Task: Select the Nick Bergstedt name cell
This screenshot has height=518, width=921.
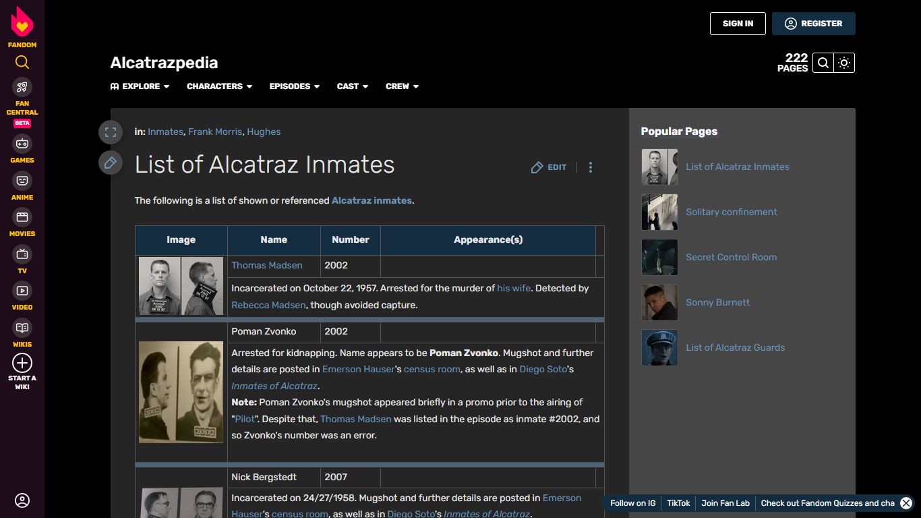Action: 274,478
